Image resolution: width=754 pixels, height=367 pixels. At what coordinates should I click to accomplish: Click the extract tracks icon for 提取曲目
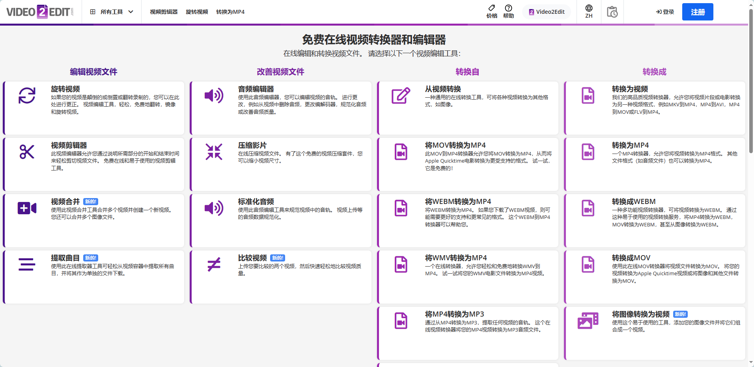(26, 264)
